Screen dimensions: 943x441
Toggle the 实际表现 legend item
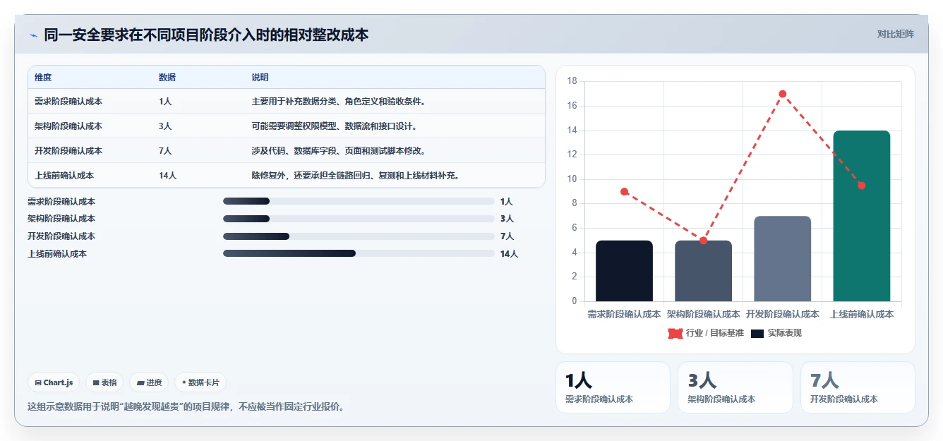(776, 333)
